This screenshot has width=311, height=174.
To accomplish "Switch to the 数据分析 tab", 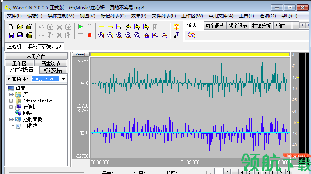I will point(261,26).
